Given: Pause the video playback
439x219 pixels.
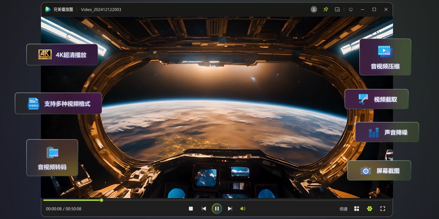Looking at the screenshot, I should (x=217, y=209).
